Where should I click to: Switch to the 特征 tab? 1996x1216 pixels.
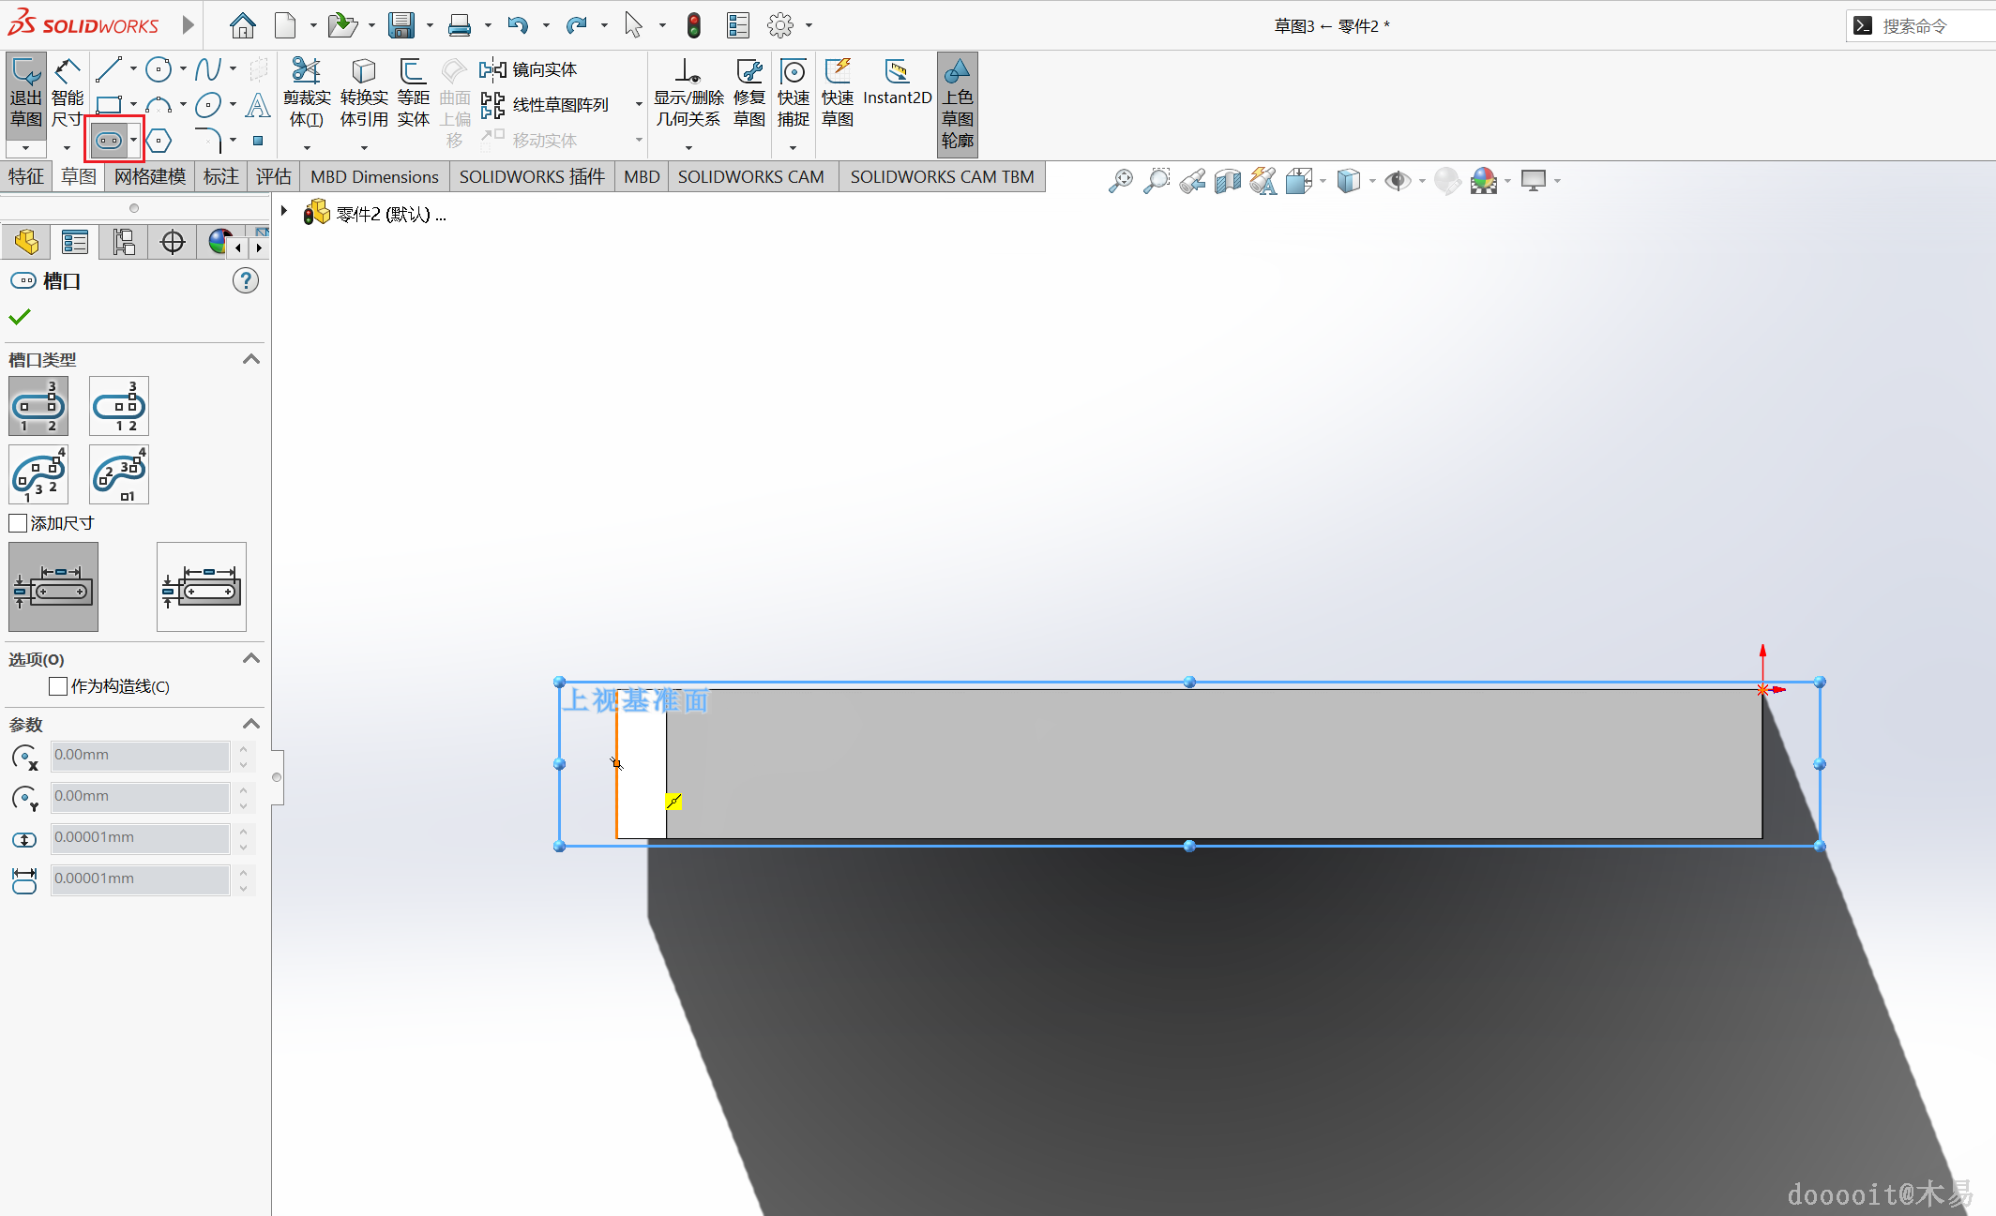point(26,176)
